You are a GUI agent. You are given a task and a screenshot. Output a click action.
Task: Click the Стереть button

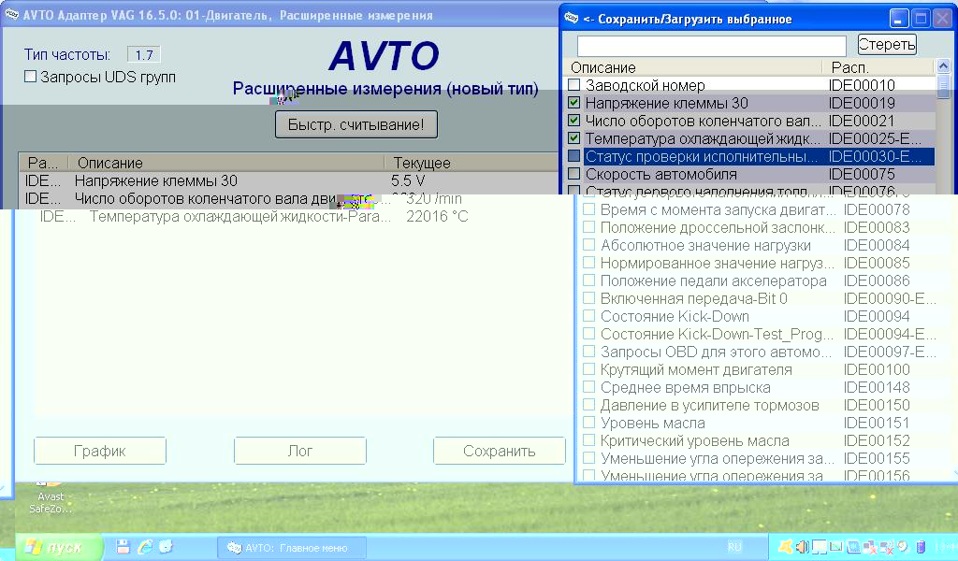[x=886, y=45]
